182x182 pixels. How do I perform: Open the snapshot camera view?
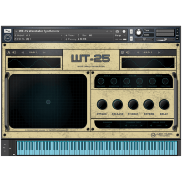(117, 31)
